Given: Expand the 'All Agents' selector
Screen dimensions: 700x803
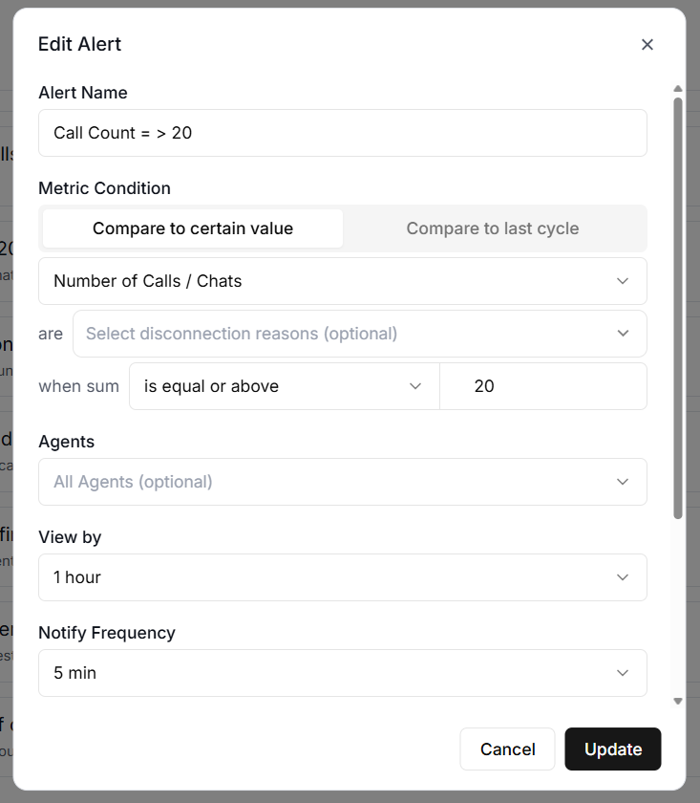Looking at the screenshot, I should pyautogui.click(x=325, y=482).
